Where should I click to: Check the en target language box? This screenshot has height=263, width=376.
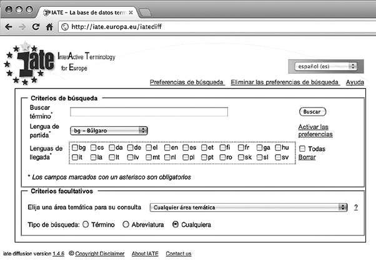(167, 147)
